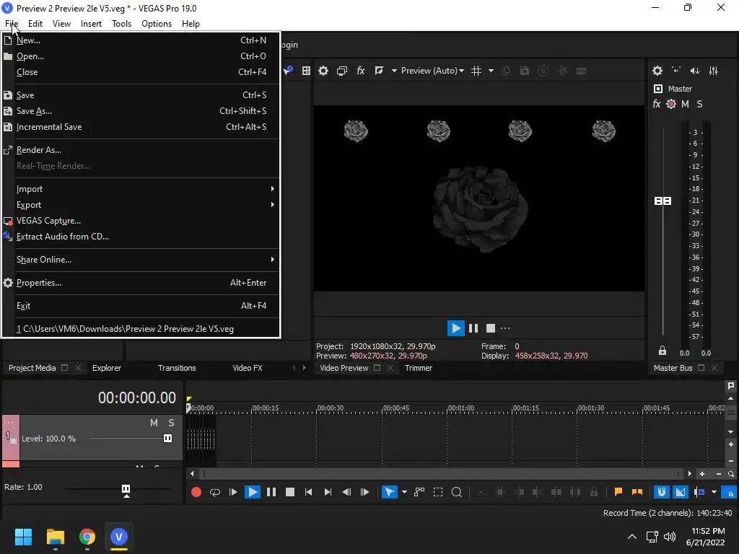Switch to Transitions tab
739x554 pixels.
[x=177, y=368]
